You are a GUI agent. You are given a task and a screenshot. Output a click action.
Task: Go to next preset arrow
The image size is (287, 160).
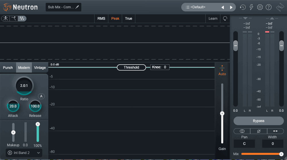point(231,7)
